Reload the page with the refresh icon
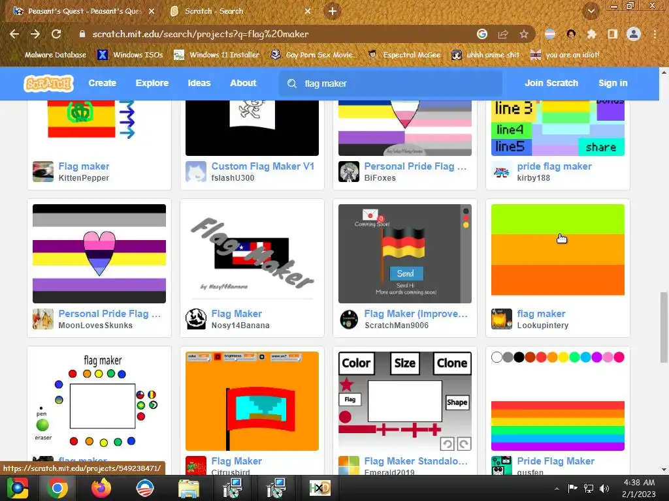669x501 pixels. 56,34
